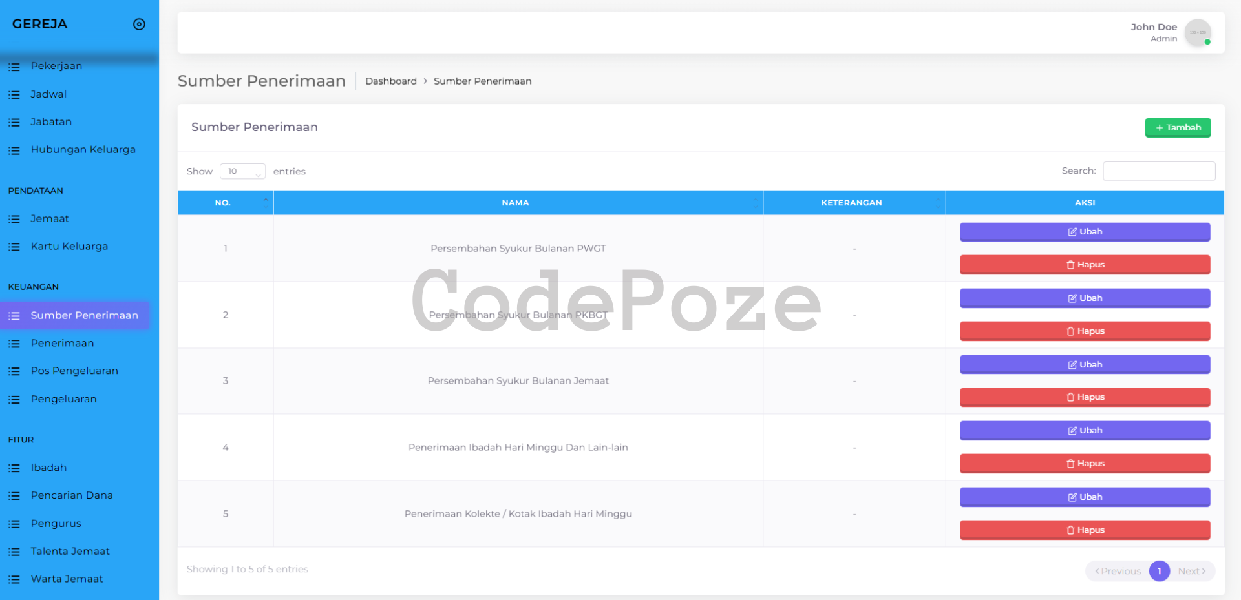Click John Doe's profile avatar
The width and height of the screenshot is (1241, 600).
(1197, 32)
